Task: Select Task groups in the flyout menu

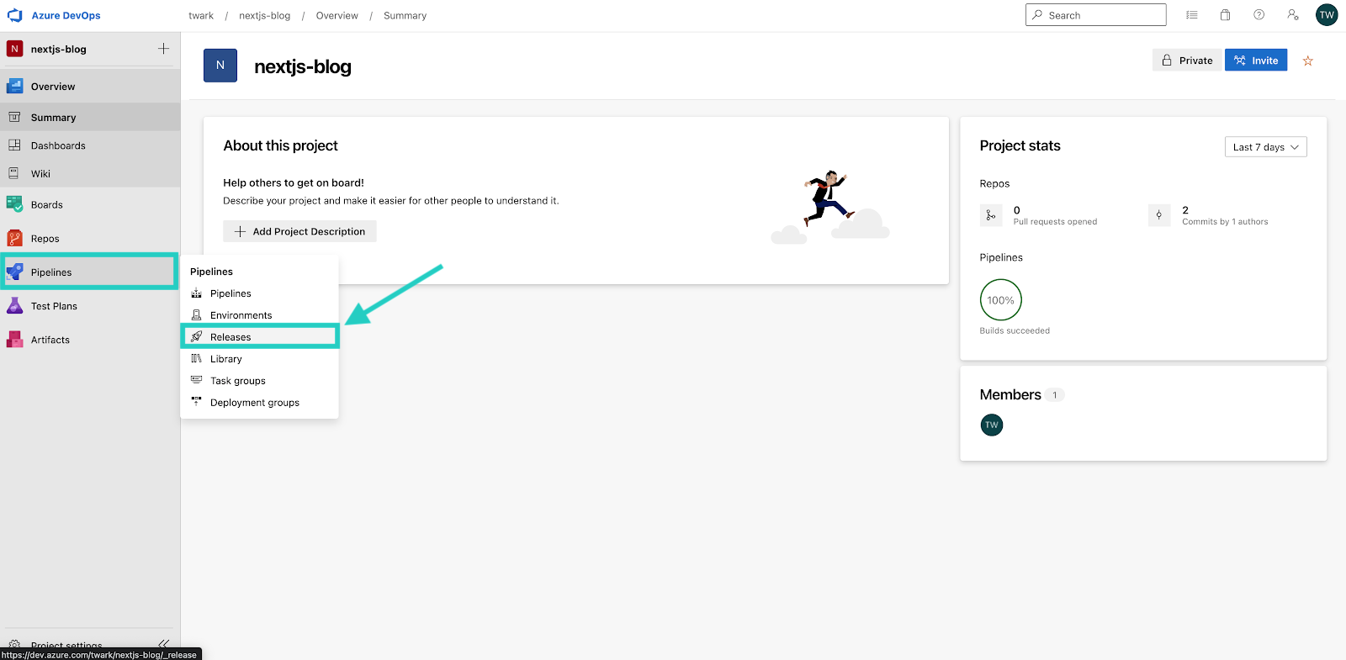Action: pyautogui.click(x=259, y=381)
